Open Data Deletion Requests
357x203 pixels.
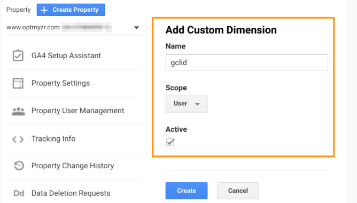pyautogui.click(x=71, y=193)
